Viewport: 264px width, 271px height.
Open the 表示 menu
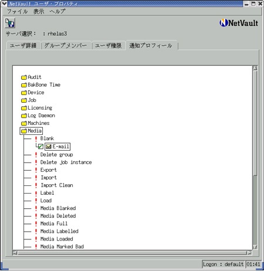pos(39,12)
